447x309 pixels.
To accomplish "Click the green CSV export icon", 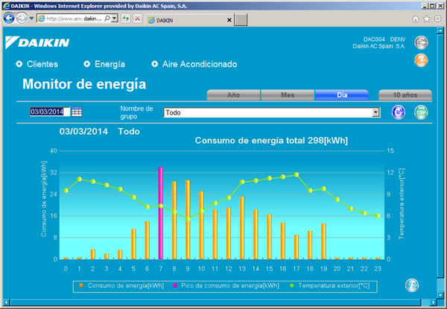I will 421,112.
